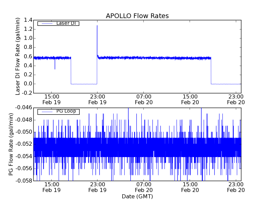Viewport: 268px width, 201px height.
Task: Click the -0.052 tick label on PG axis
Action: (23, 144)
